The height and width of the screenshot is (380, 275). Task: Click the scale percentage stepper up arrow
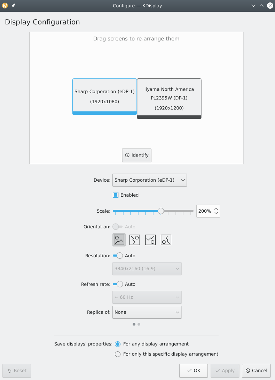pos(216,208)
